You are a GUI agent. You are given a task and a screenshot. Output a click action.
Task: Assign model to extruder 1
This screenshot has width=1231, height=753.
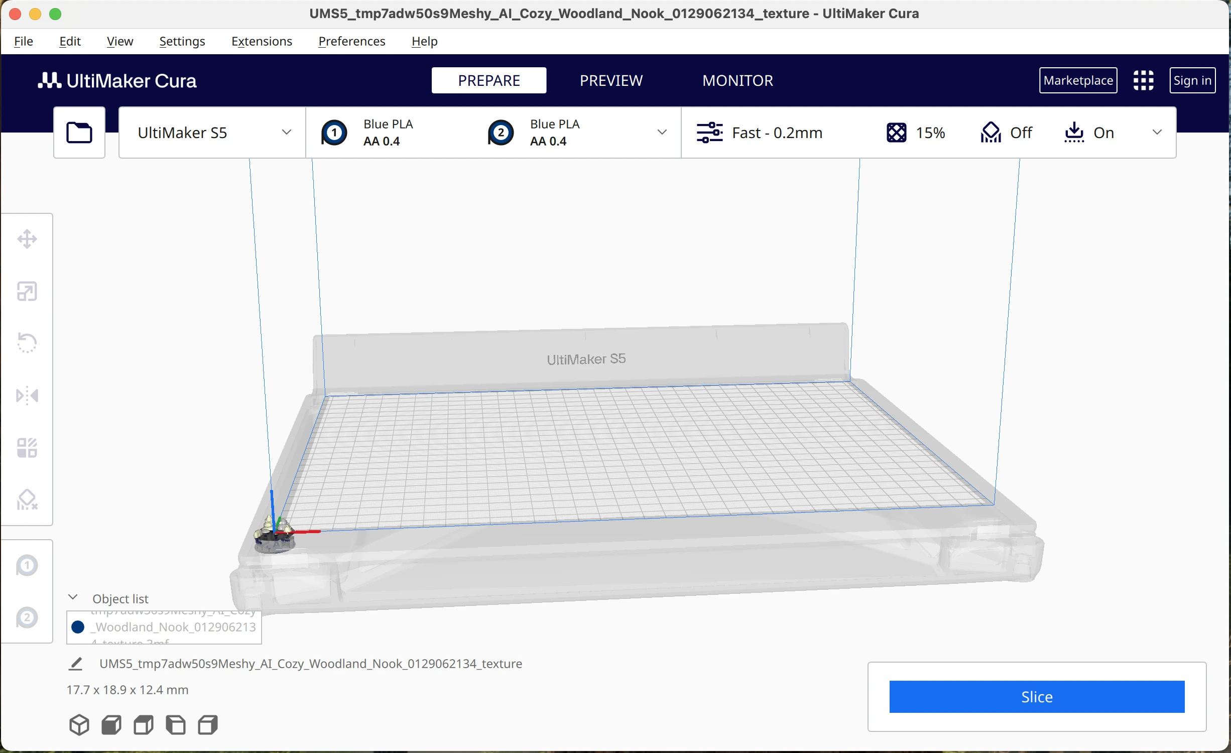[27, 566]
